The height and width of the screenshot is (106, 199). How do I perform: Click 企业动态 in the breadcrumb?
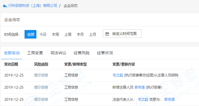pos(71,6)
